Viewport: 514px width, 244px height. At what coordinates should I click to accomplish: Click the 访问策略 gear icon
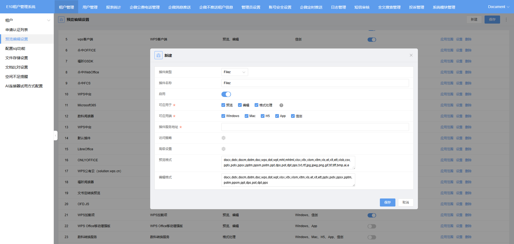(224, 138)
